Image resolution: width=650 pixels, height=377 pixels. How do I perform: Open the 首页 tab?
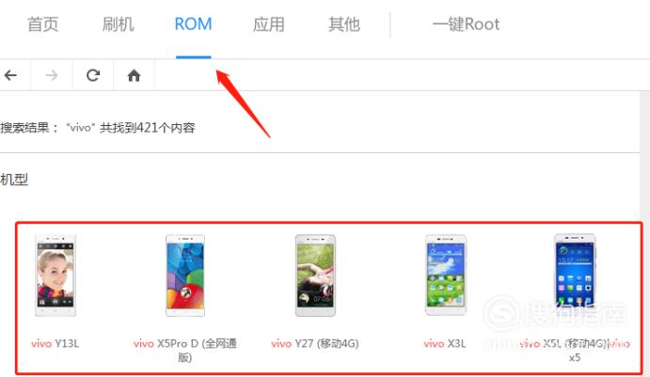point(42,24)
